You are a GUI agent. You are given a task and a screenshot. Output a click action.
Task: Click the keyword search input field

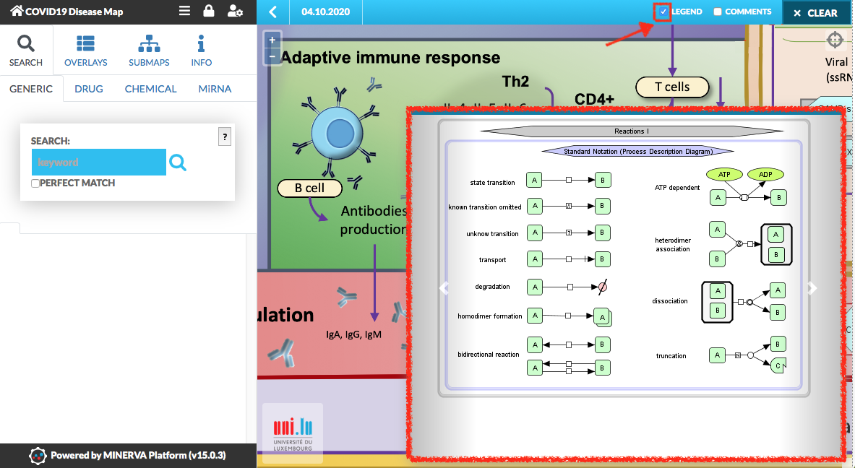(x=98, y=162)
